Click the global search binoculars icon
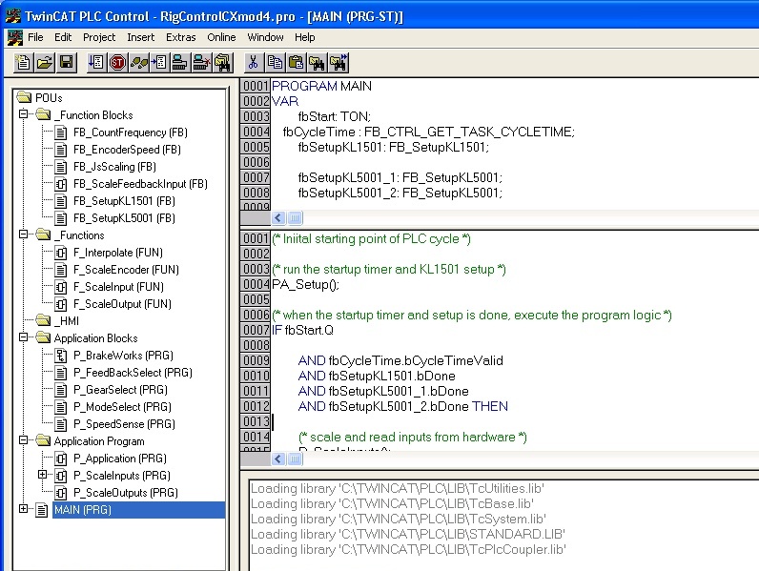Image resolution: width=759 pixels, height=571 pixels. click(x=222, y=63)
